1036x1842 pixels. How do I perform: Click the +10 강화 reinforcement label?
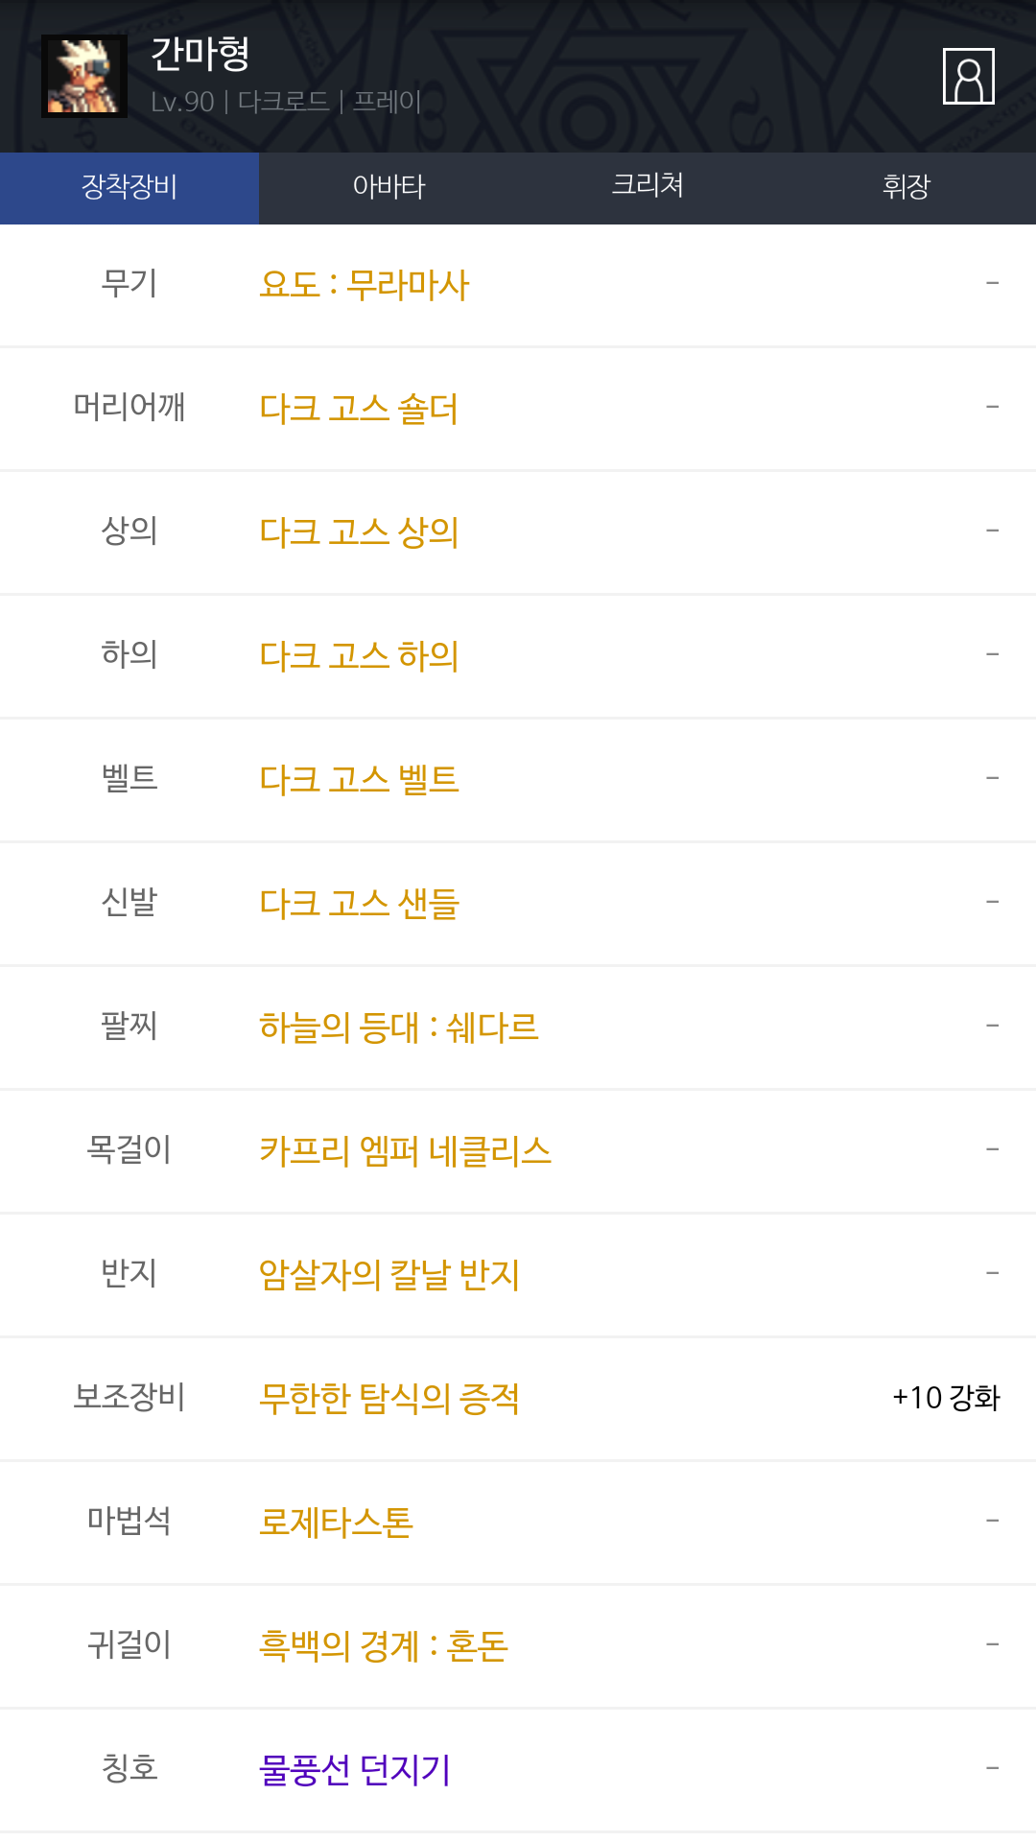pyautogui.click(x=946, y=1399)
